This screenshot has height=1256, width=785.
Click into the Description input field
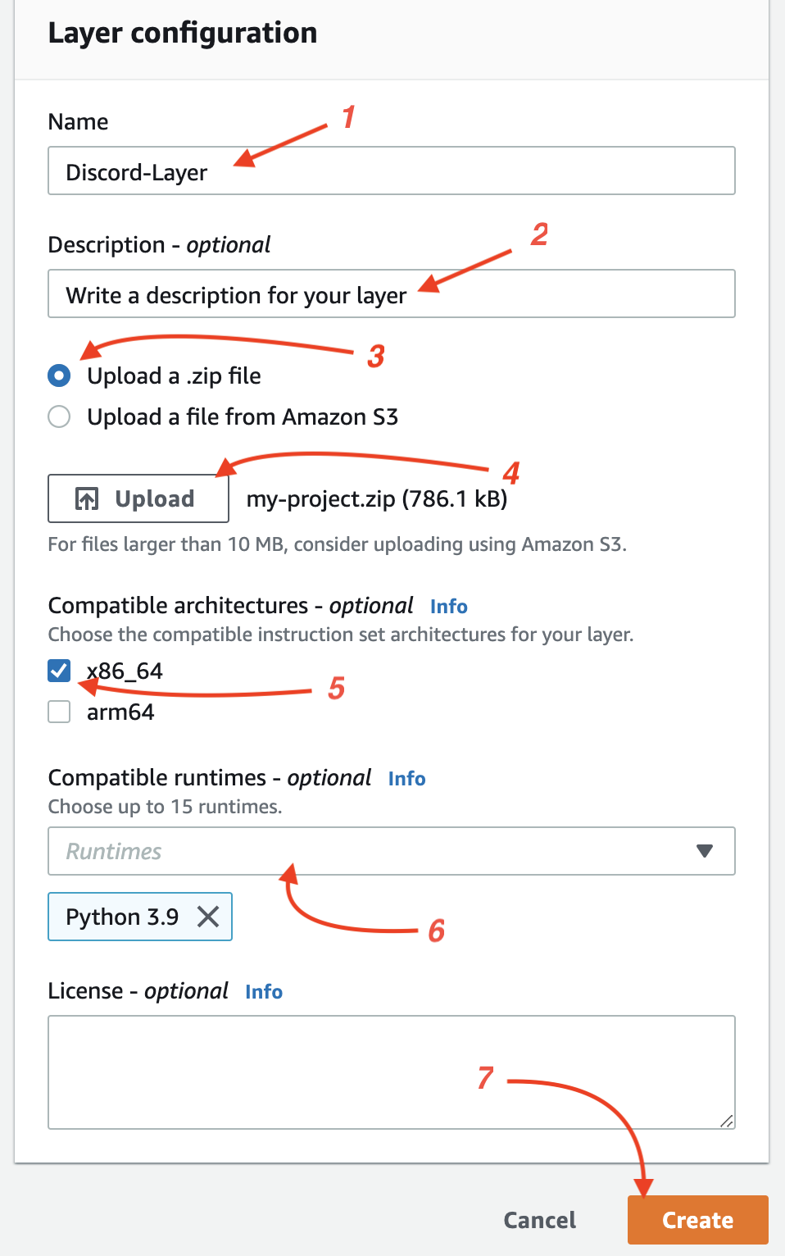[x=392, y=294]
